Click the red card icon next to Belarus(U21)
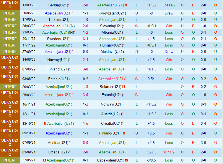This screenshot has height=164, width=223. point(124,87)
